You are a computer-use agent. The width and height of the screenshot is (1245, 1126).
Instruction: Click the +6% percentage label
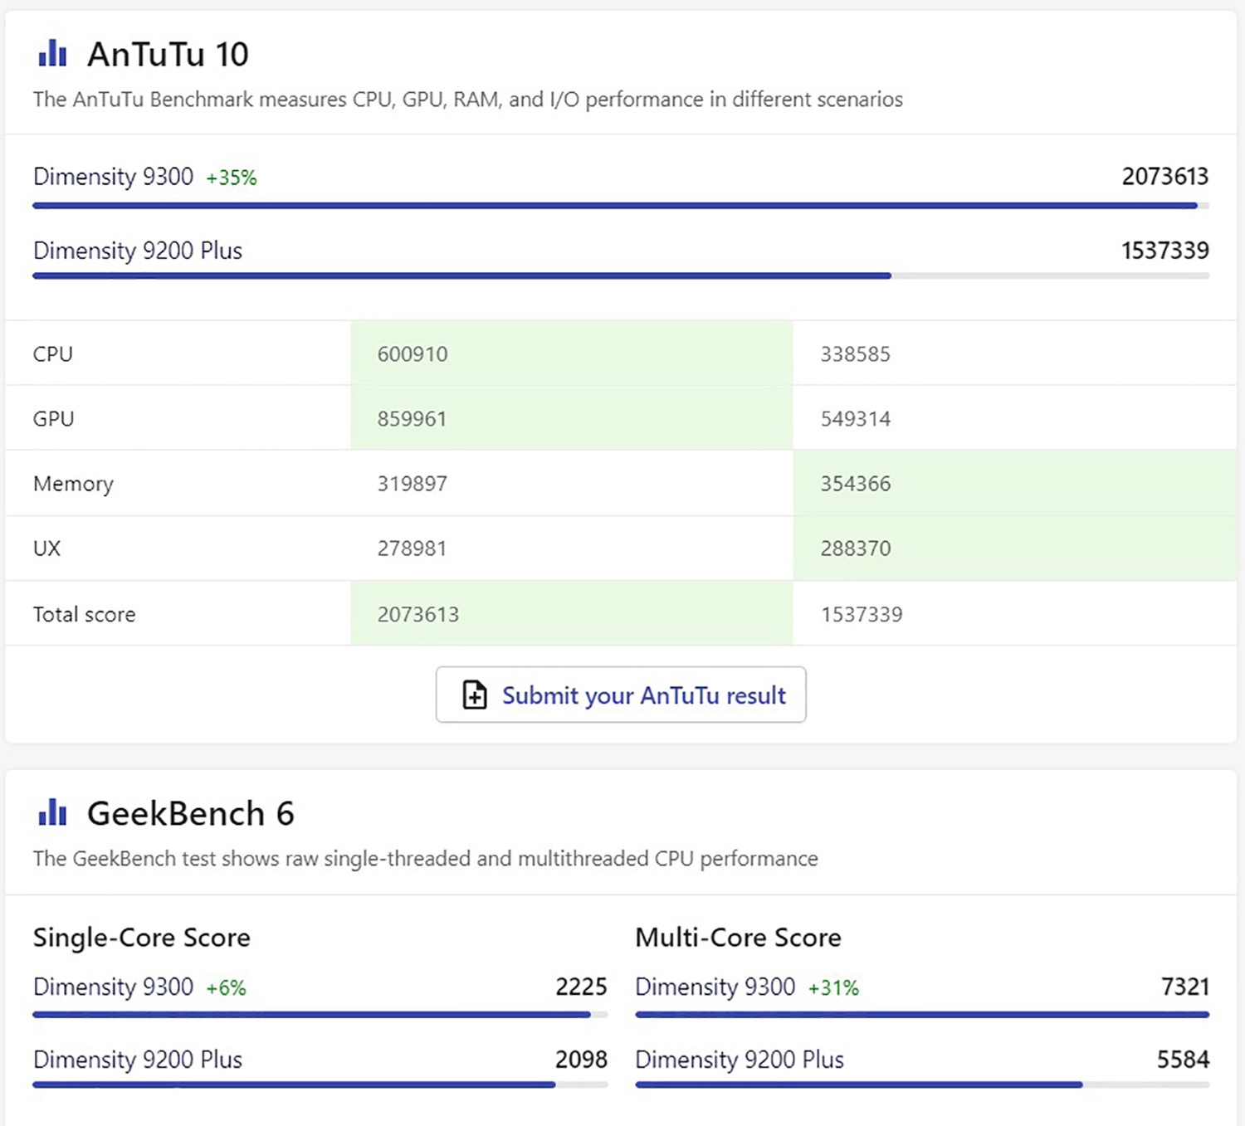click(x=226, y=987)
